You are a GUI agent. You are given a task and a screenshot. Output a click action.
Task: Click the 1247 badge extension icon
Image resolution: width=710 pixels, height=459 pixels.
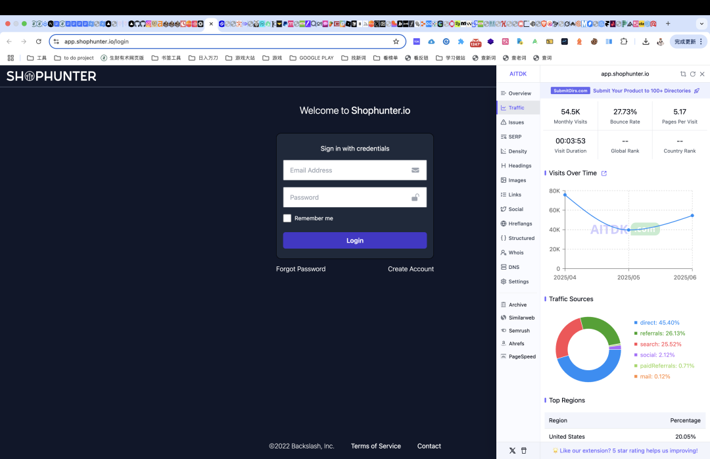pos(475,42)
